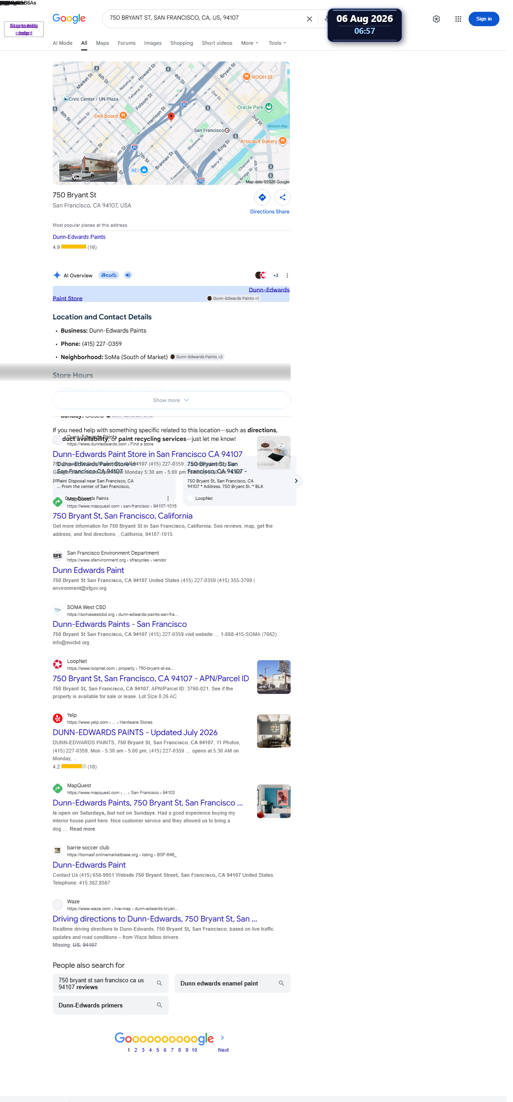The image size is (513, 1102).
Task: Open the Google apps grid
Action: point(458,19)
